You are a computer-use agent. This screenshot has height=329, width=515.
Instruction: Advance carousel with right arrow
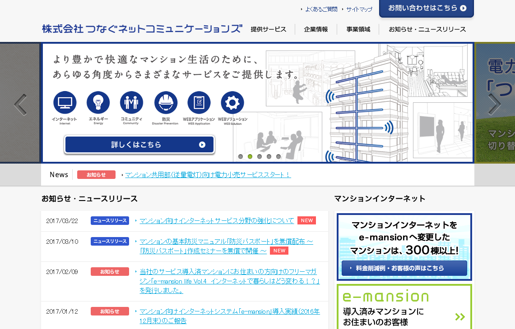coord(495,105)
